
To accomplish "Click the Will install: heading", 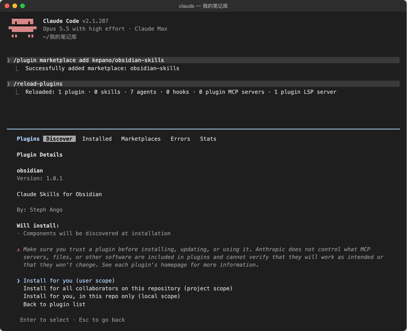I will pyautogui.click(x=38, y=226).
